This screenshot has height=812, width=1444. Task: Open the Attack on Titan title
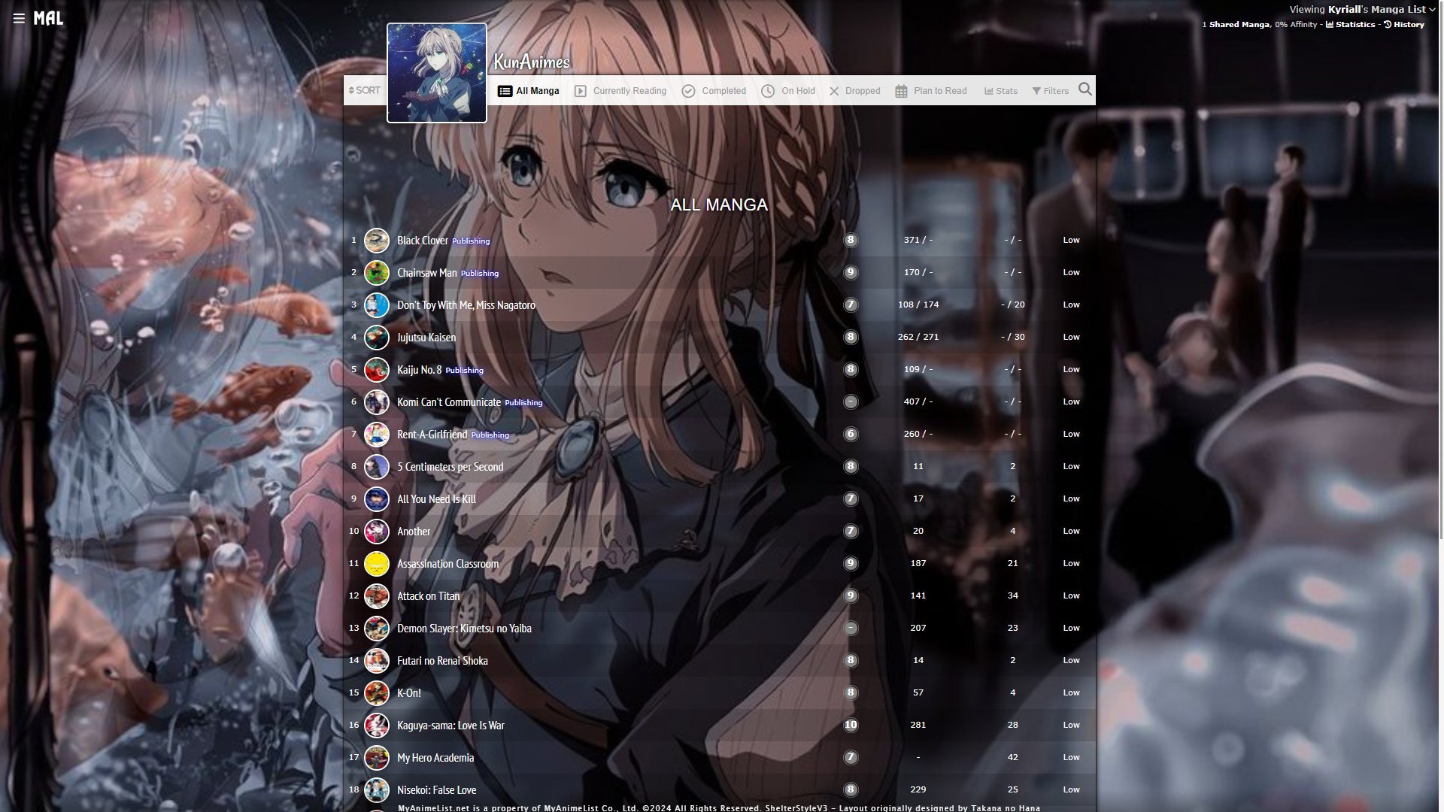pos(429,596)
